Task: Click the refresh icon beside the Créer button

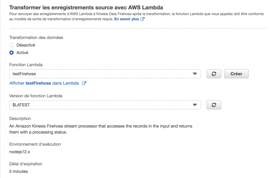Action: [214, 73]
